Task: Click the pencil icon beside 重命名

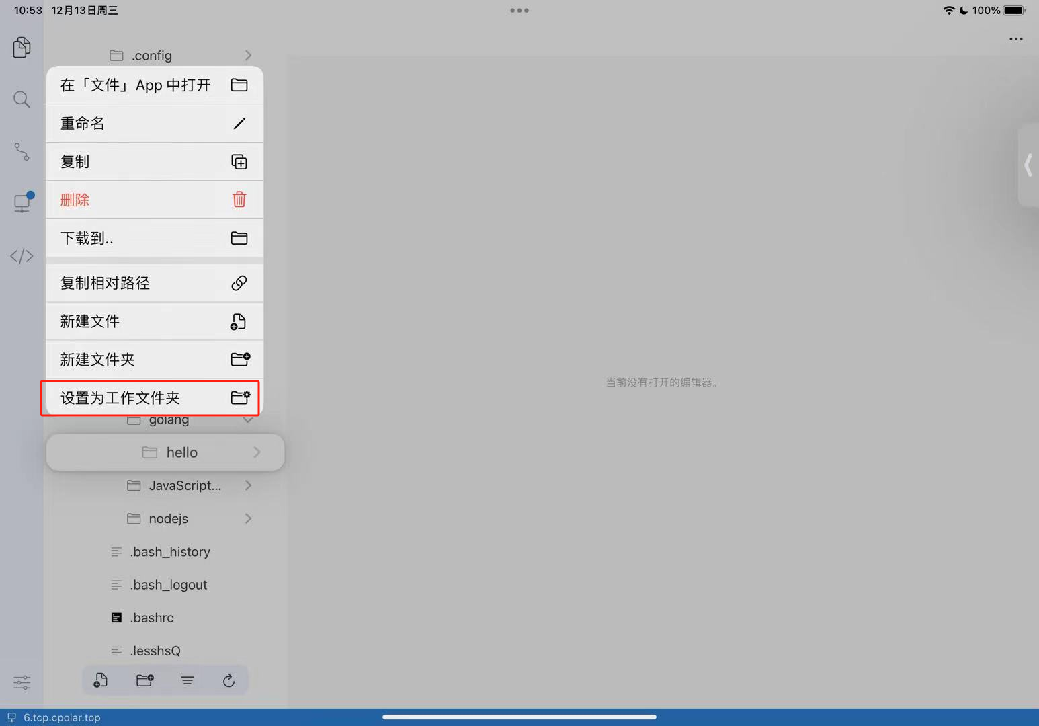Action: 239,123
